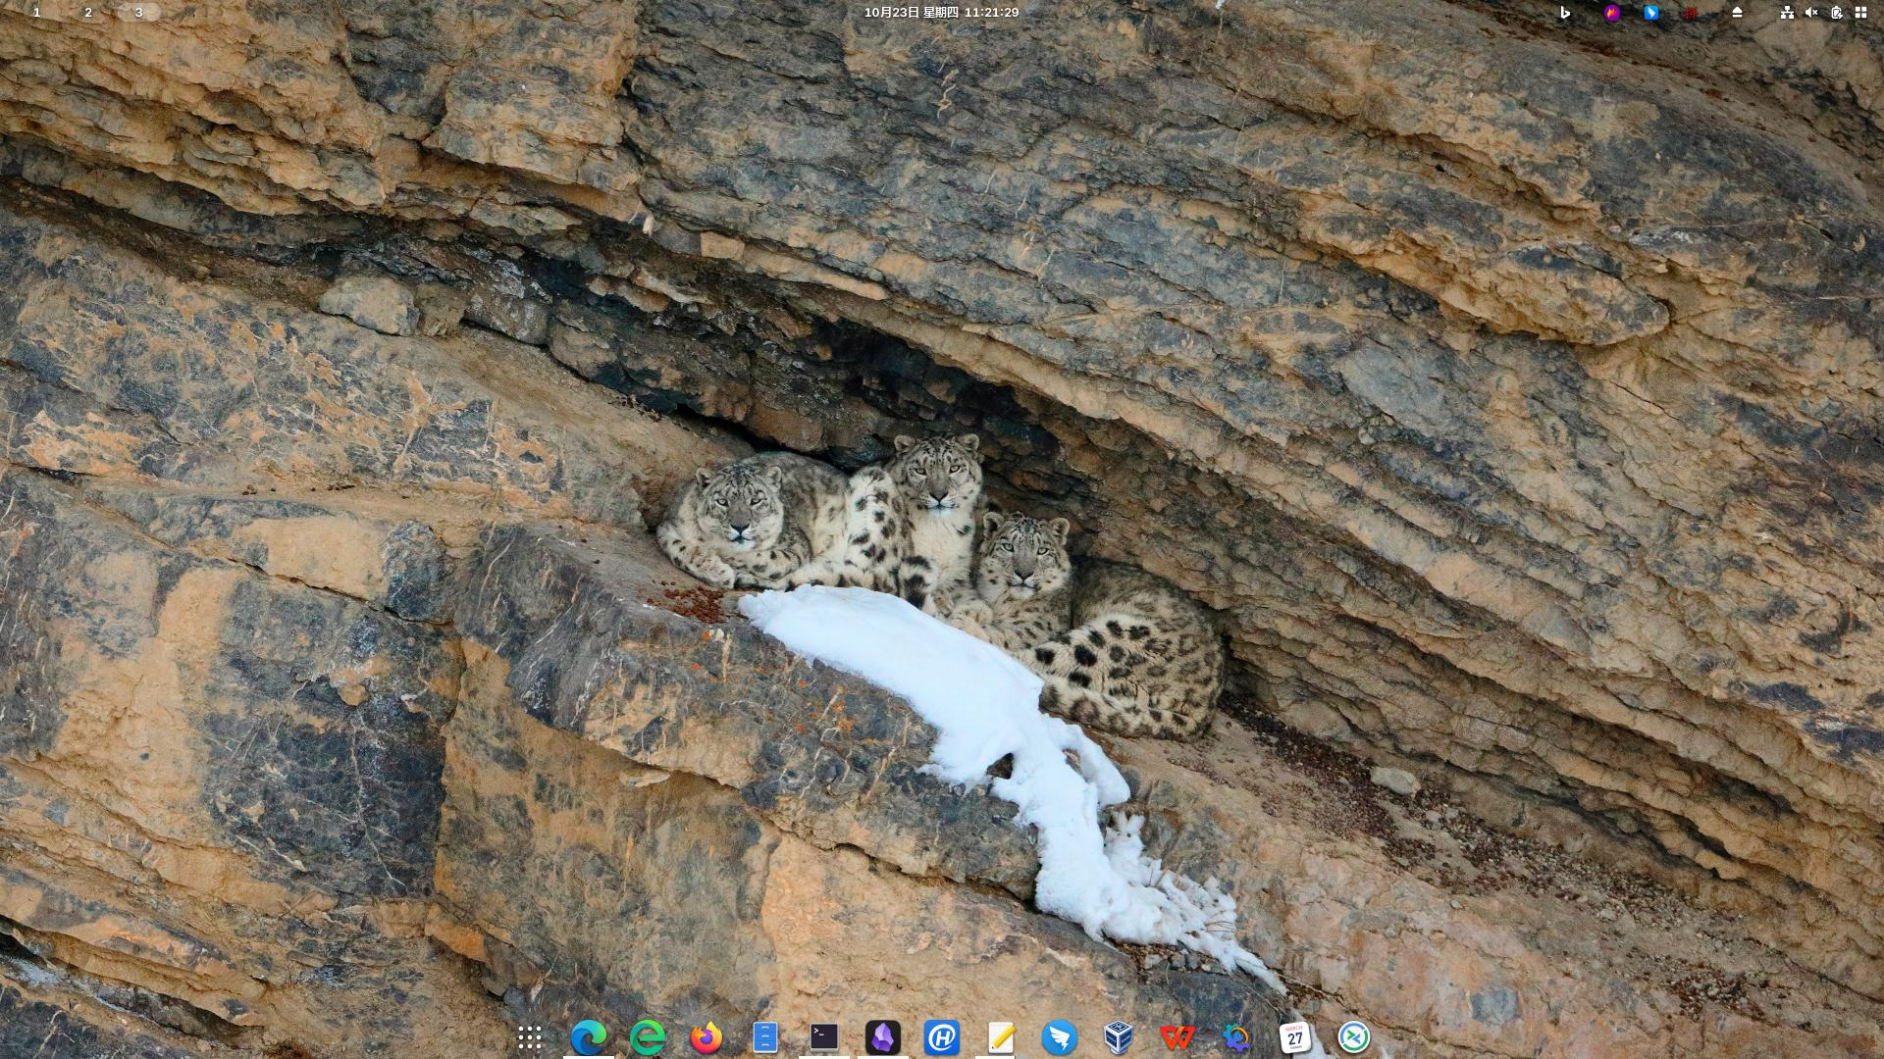Switch to workspace 1
Viewport: 1884px width, 1059px height.
coord(37,13)
